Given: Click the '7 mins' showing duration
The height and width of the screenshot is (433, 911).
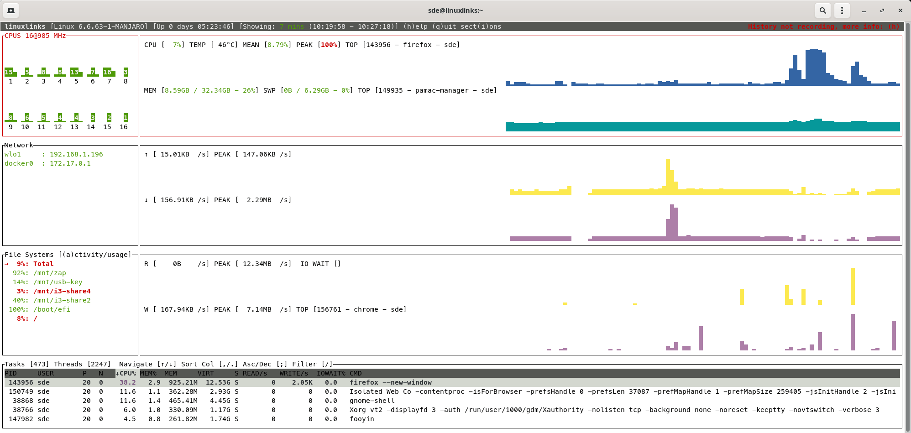Looking at the screenshot, I should (x=292, y=26).
